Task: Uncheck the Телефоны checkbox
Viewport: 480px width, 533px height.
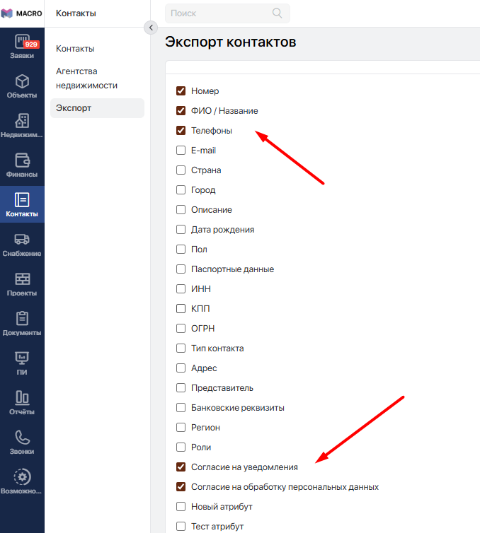Action: (181, 131)
